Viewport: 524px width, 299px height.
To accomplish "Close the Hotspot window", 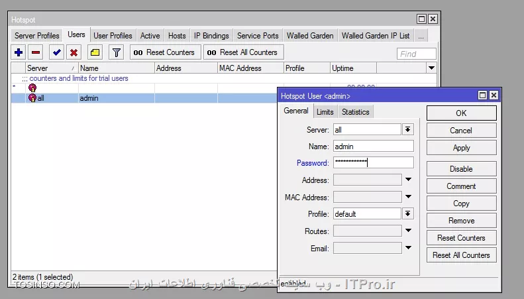I will pyautogui.click(x=433, y=19).
